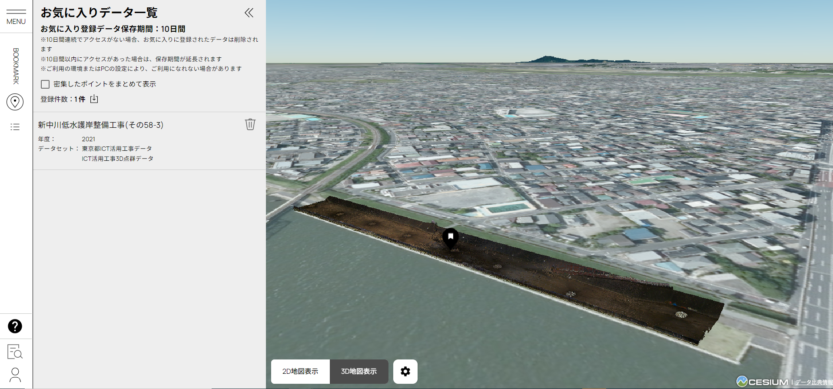
Task: Open the list view sidebar icon
Action: [15, 127]
